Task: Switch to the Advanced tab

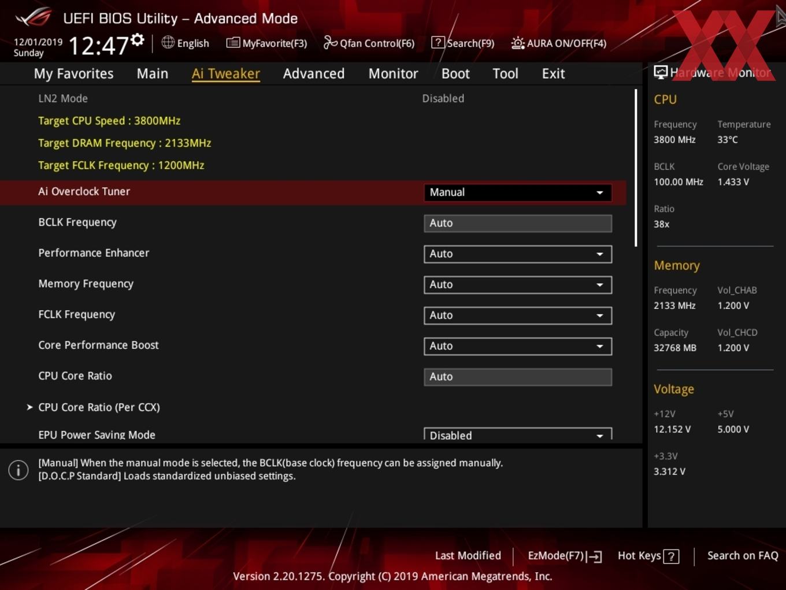Action: [314, 73]
